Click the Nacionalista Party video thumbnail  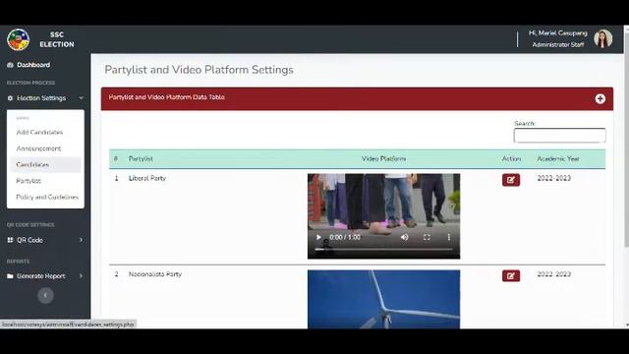383,299
